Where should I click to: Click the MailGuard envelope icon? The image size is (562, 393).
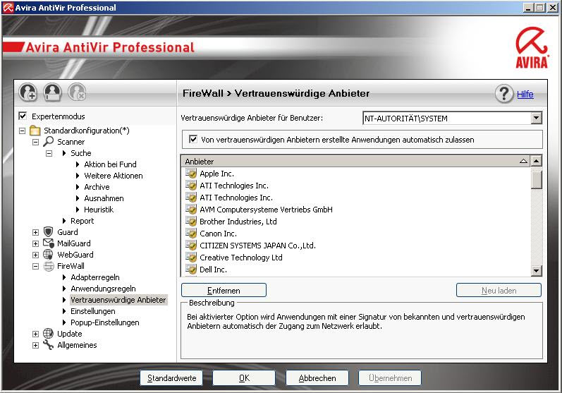click(49, 243)
